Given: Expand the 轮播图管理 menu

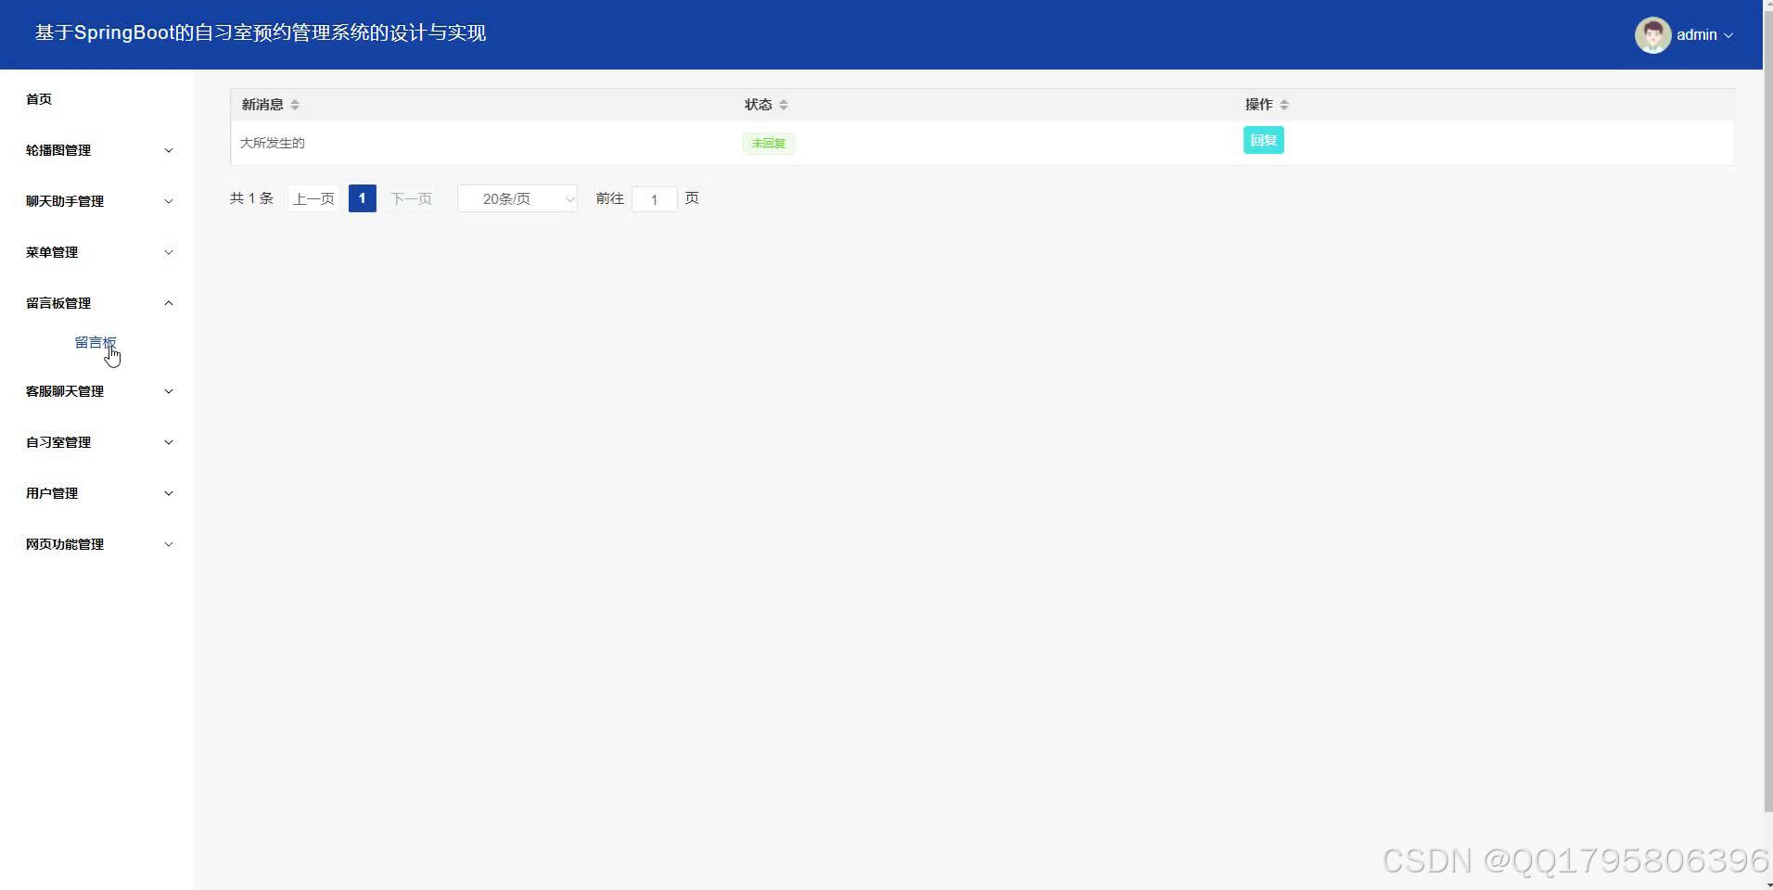Looking at the screenshot, I should tap(96, 150).
